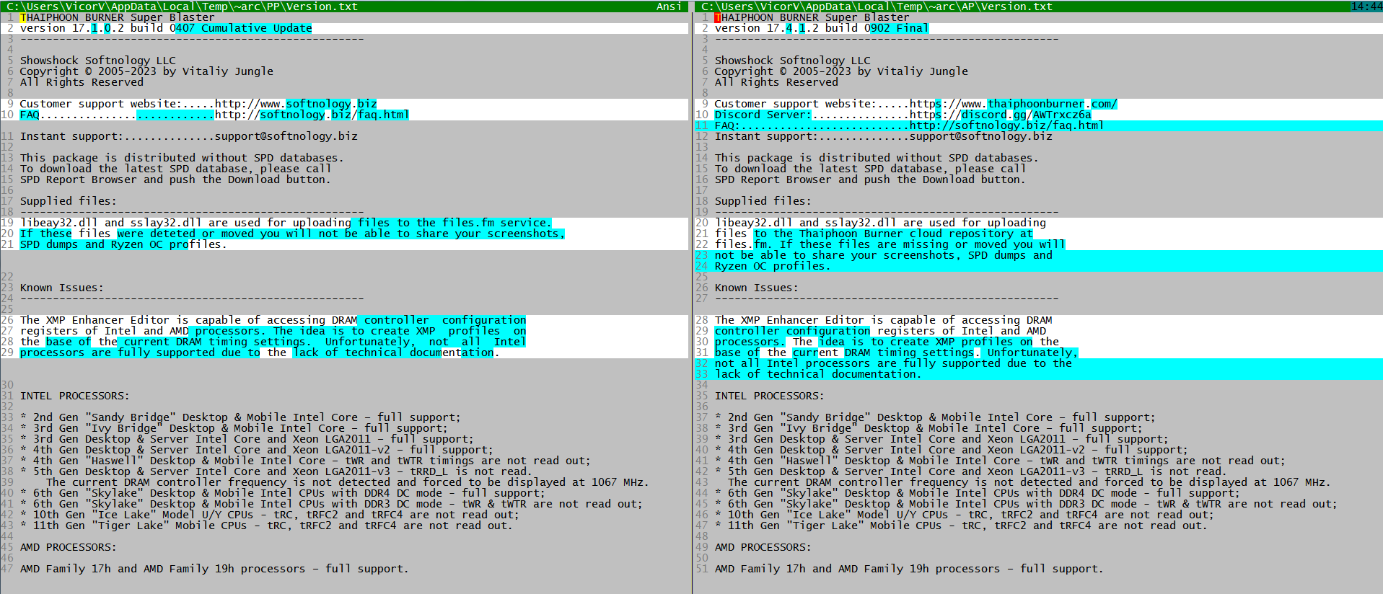Click the Ansi encoding indicator in left header

(668, 6)
